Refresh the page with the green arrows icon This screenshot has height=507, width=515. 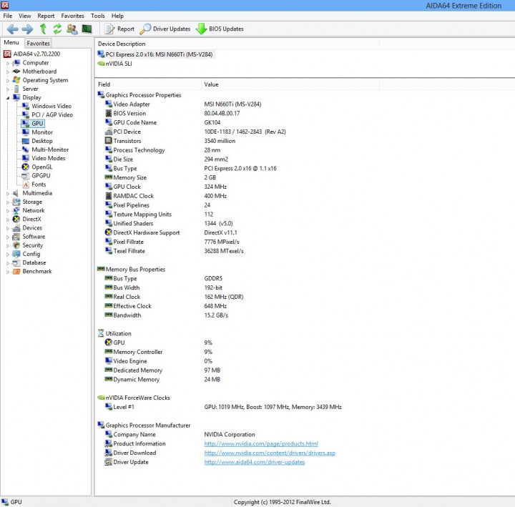coord(57,29)
